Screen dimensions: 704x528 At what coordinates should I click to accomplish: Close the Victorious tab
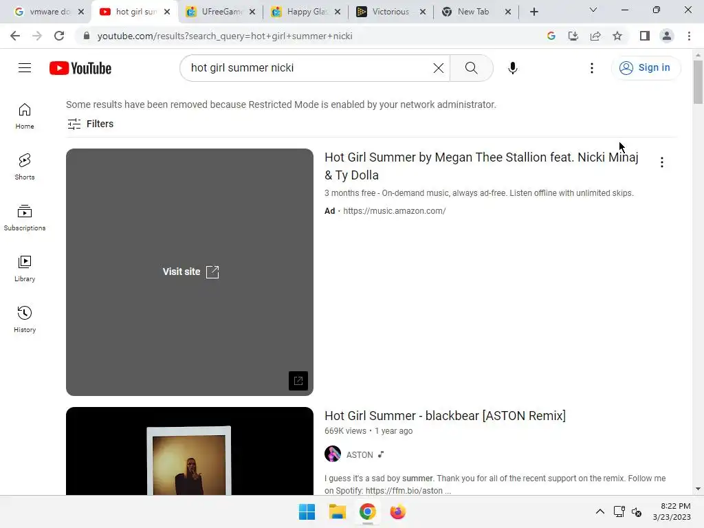pos(423,12)
